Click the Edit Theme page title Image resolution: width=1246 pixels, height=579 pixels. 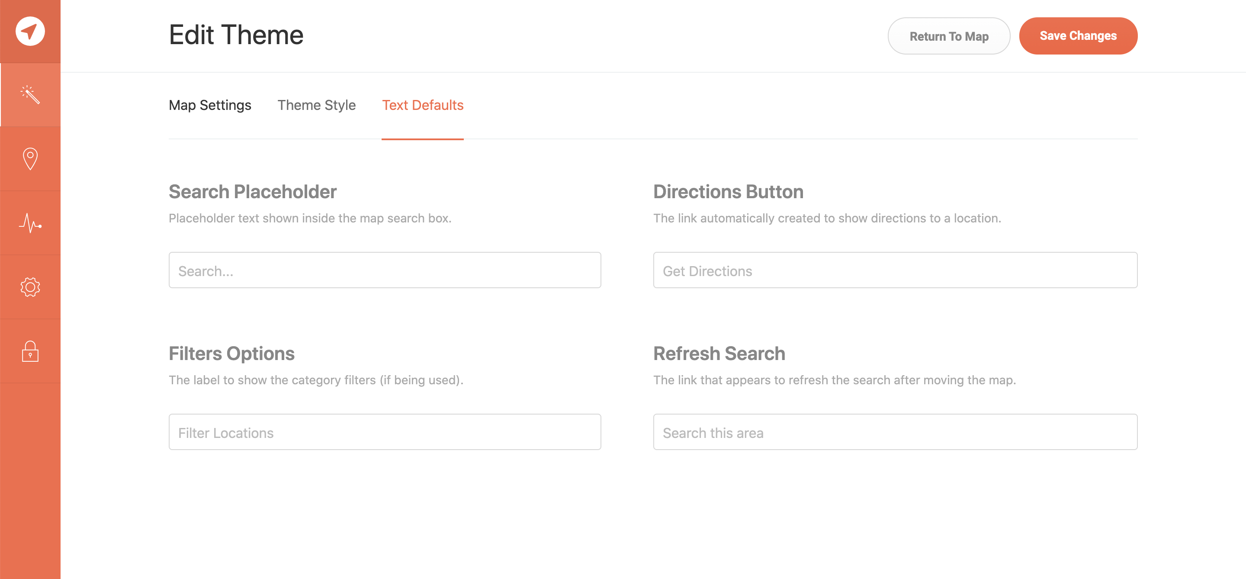(236, 35)
